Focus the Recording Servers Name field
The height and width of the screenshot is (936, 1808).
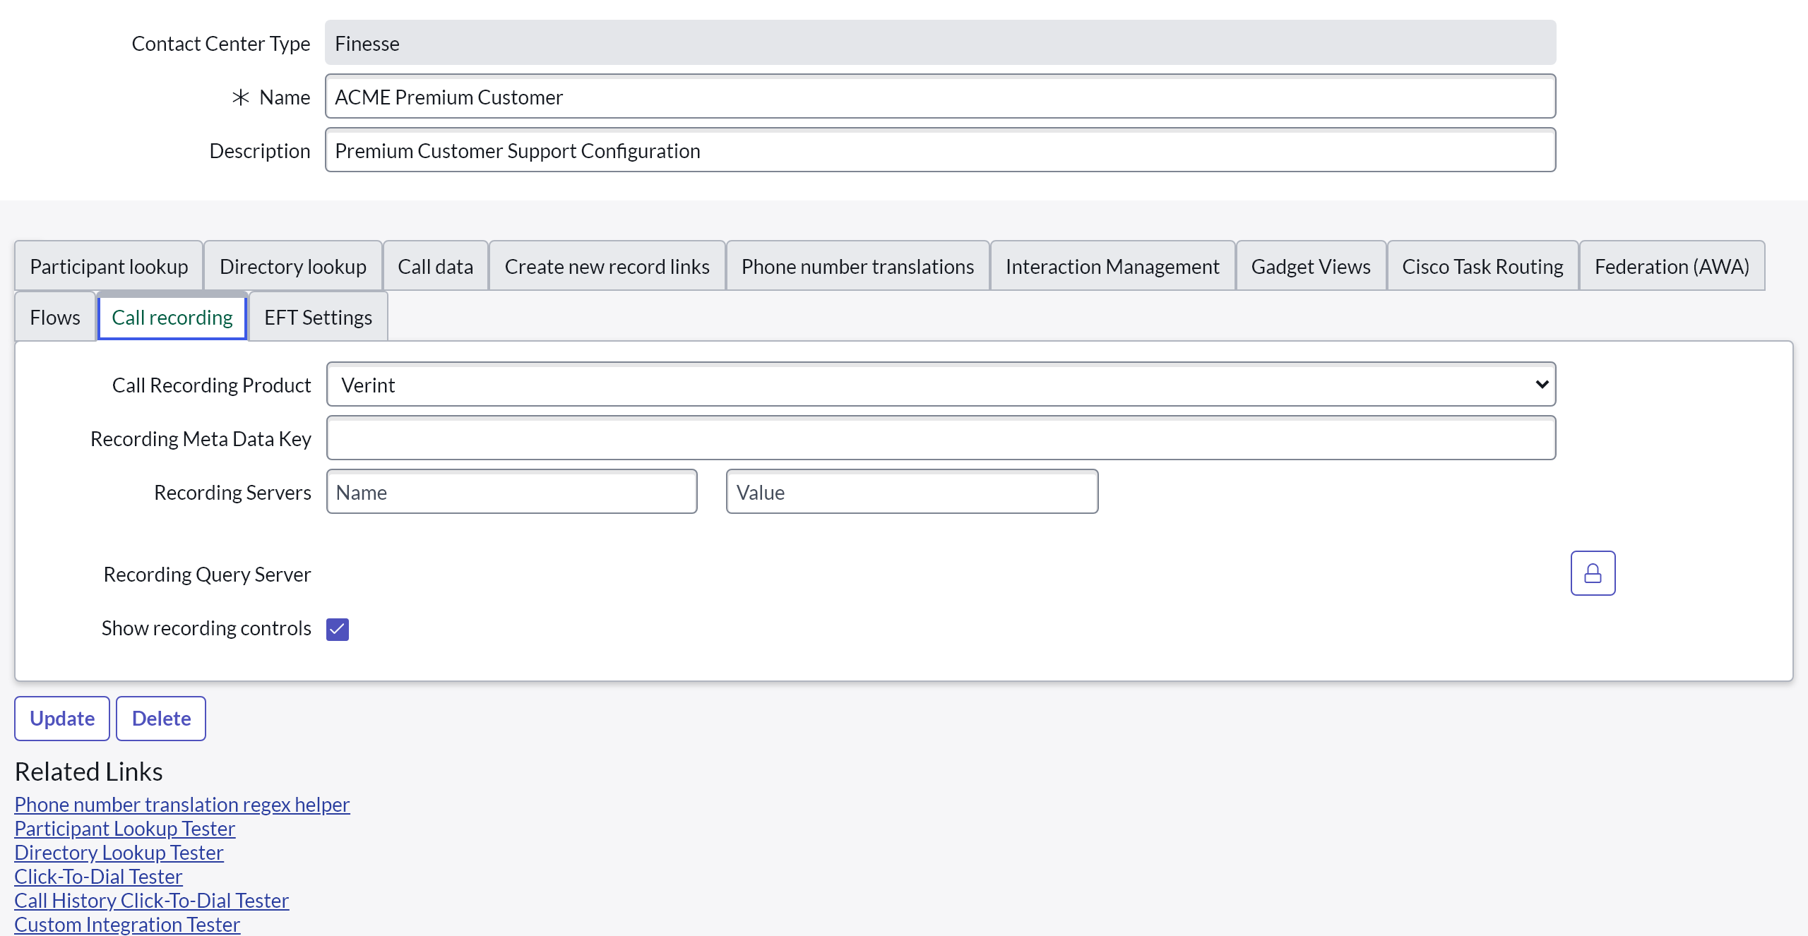(x=511, y=492)
